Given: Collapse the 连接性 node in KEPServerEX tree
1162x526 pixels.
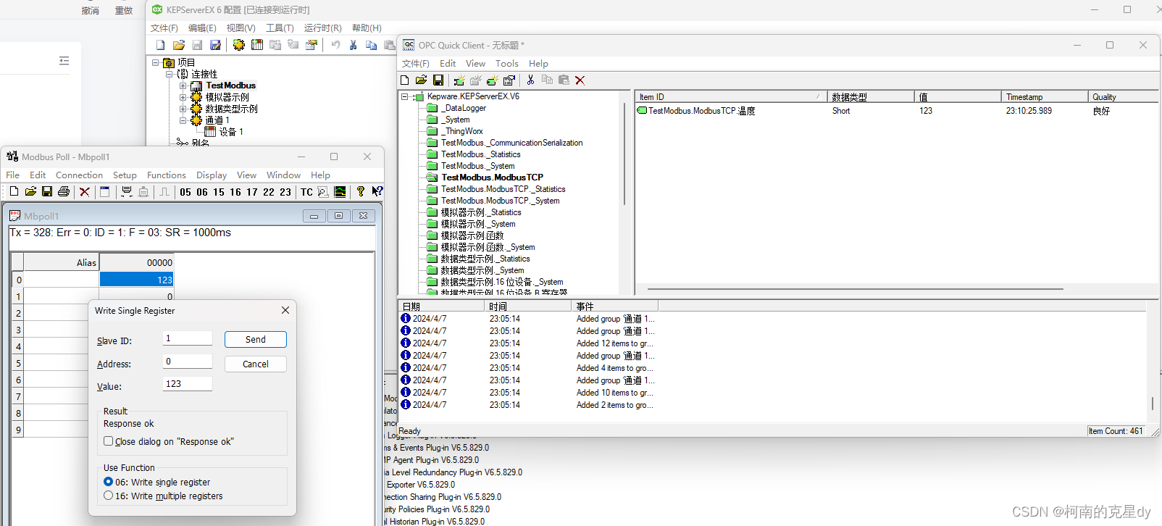Looking at the screenshot, I should (169, 74).
